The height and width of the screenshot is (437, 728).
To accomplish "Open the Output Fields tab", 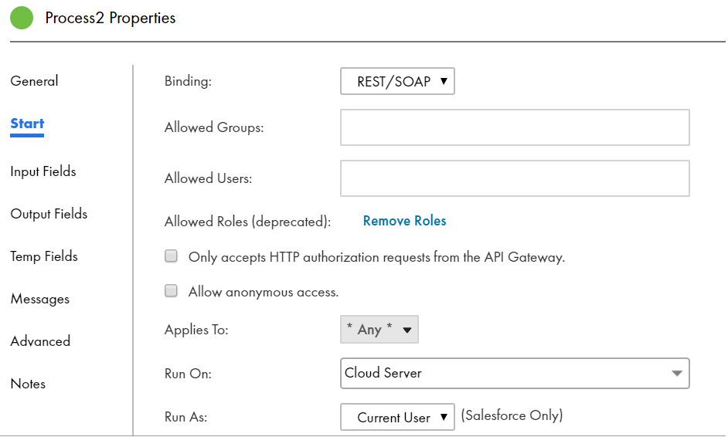I will pos(49,214).
